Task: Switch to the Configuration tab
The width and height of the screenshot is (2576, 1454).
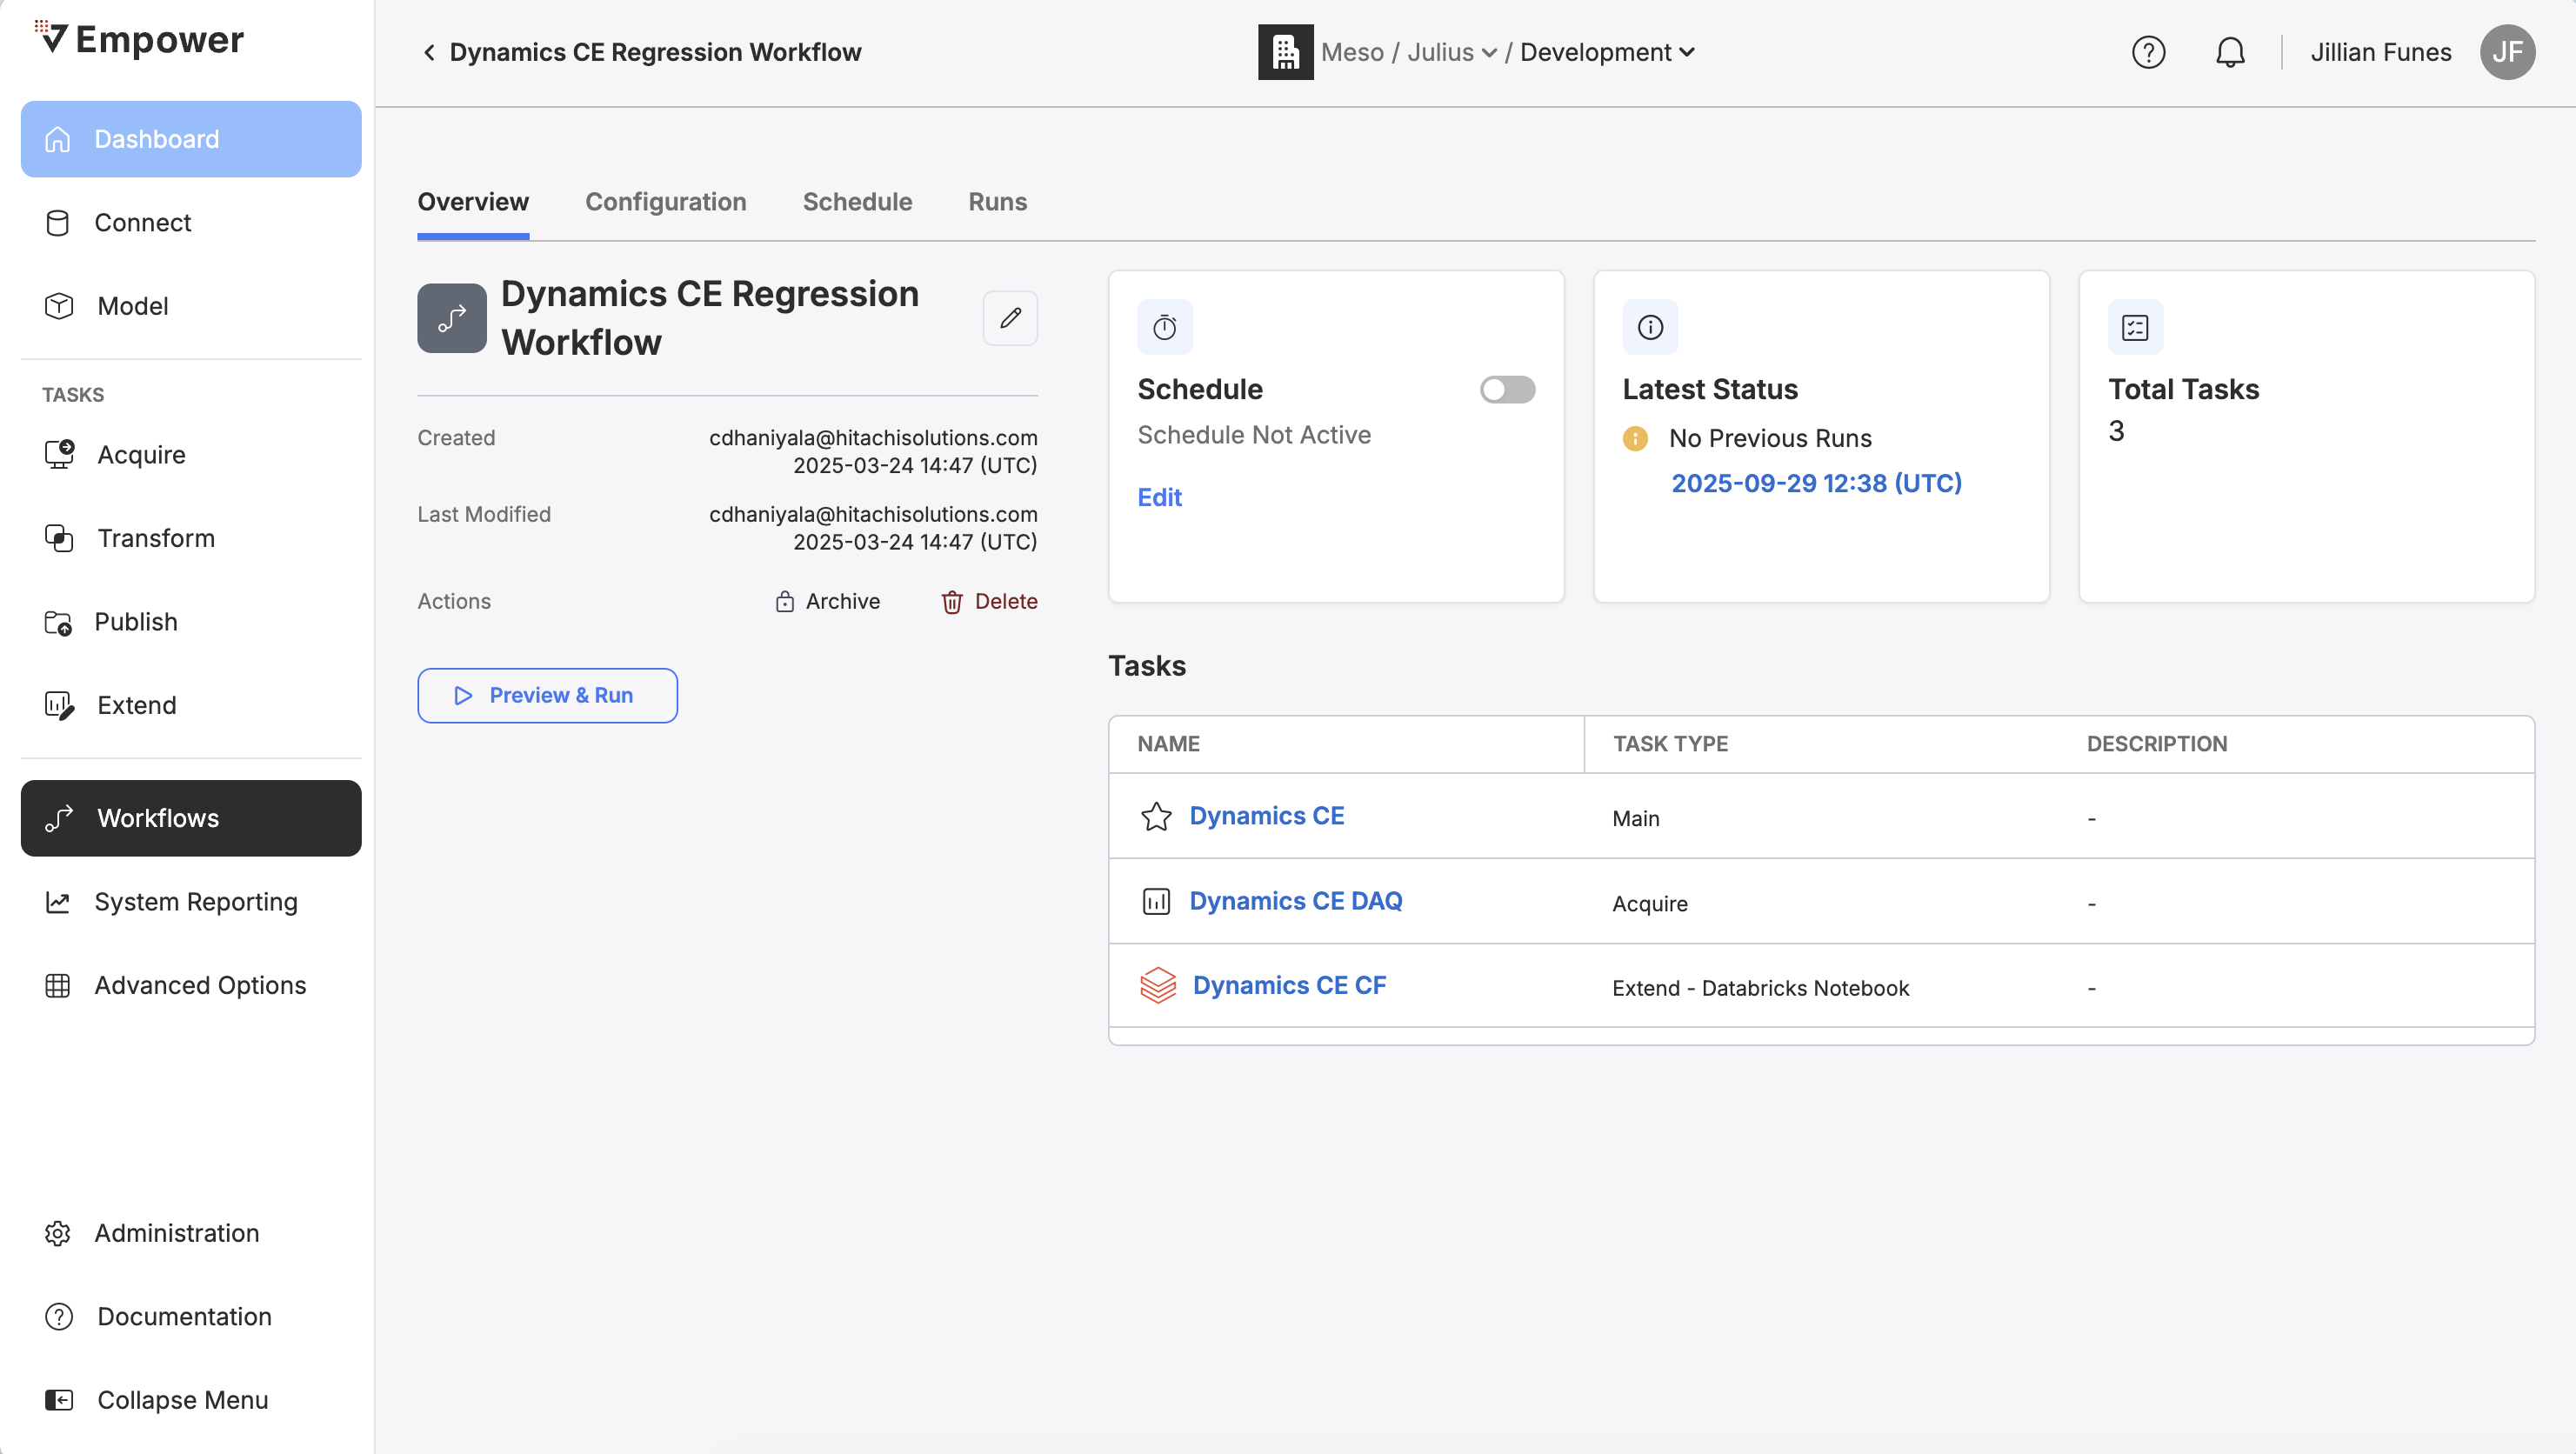Action: 665,202
